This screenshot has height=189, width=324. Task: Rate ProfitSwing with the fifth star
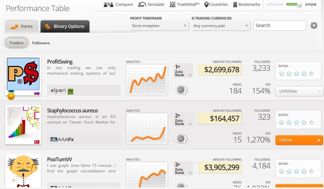click(x=311, y=73)
